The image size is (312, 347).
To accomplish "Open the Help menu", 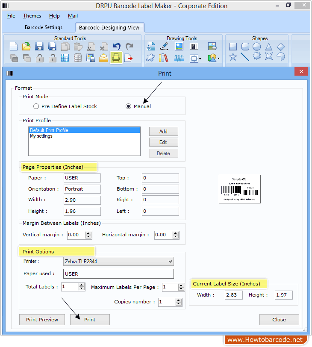I will coord(54,16).
